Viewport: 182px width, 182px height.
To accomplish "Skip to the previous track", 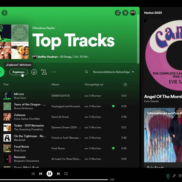I will [x=41, y=174].
